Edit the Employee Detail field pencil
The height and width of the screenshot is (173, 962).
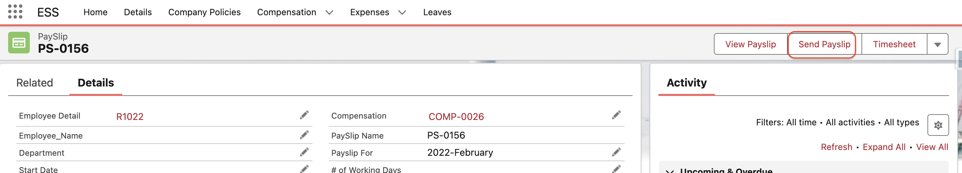(x=304, y=115)
